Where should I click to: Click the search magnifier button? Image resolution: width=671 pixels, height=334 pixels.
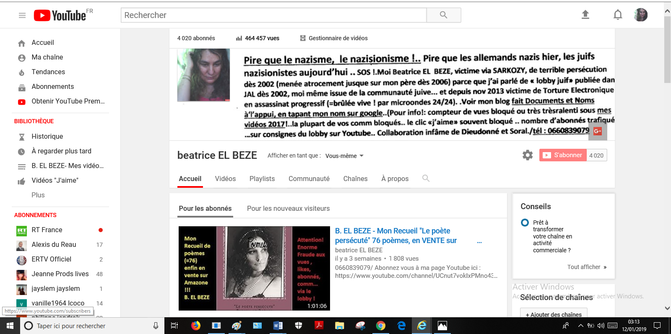coord(444,15)
